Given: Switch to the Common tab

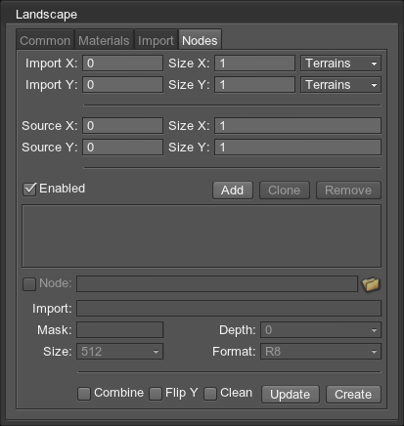Looking at the screenshot, I should click(x=45, y=40).
